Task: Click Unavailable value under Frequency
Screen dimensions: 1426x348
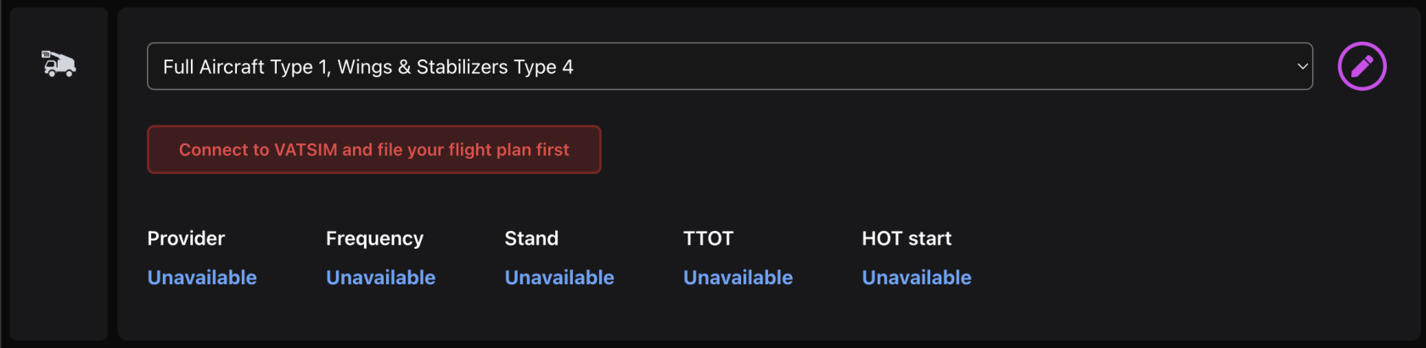Action: [x=380, y=278]
